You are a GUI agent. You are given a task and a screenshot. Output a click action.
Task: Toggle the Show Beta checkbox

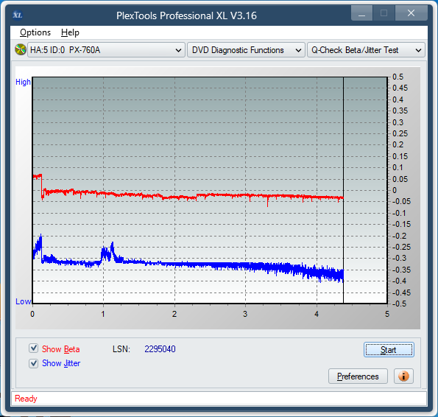pyautogui.click(x=34, y=348)
